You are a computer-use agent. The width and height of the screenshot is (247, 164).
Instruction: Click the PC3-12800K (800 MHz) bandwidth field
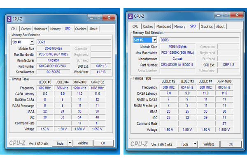[x=177, y=52]
